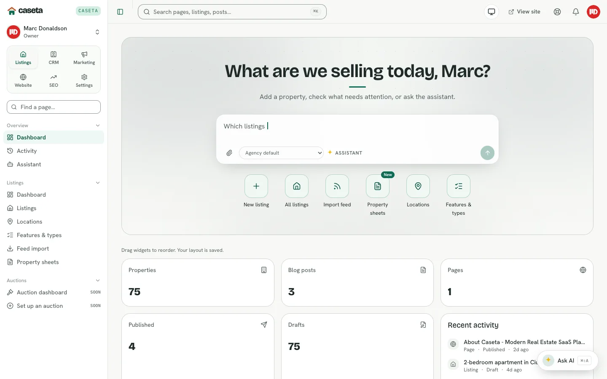Open Activity in the sidebar
The image size is (607, 379).
[x=54, y=151]
